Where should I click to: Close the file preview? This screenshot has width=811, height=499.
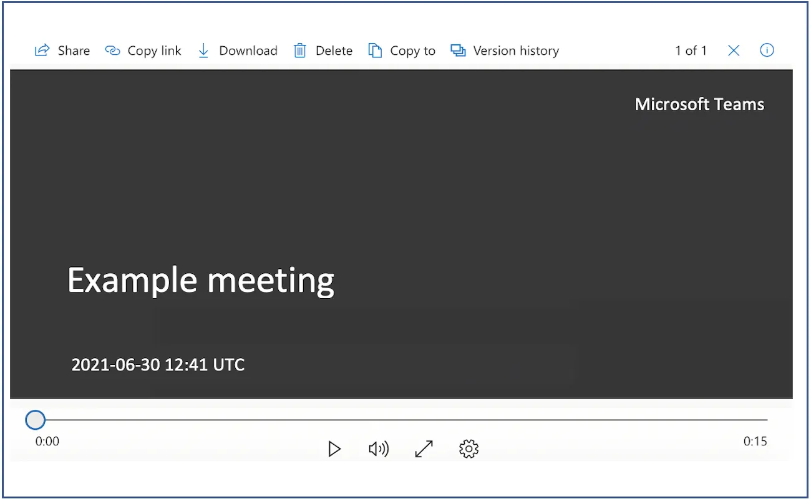click(x=734, y=51)
